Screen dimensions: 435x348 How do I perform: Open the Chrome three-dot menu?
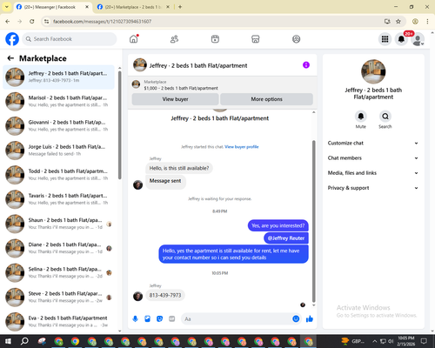click(427, 22)
